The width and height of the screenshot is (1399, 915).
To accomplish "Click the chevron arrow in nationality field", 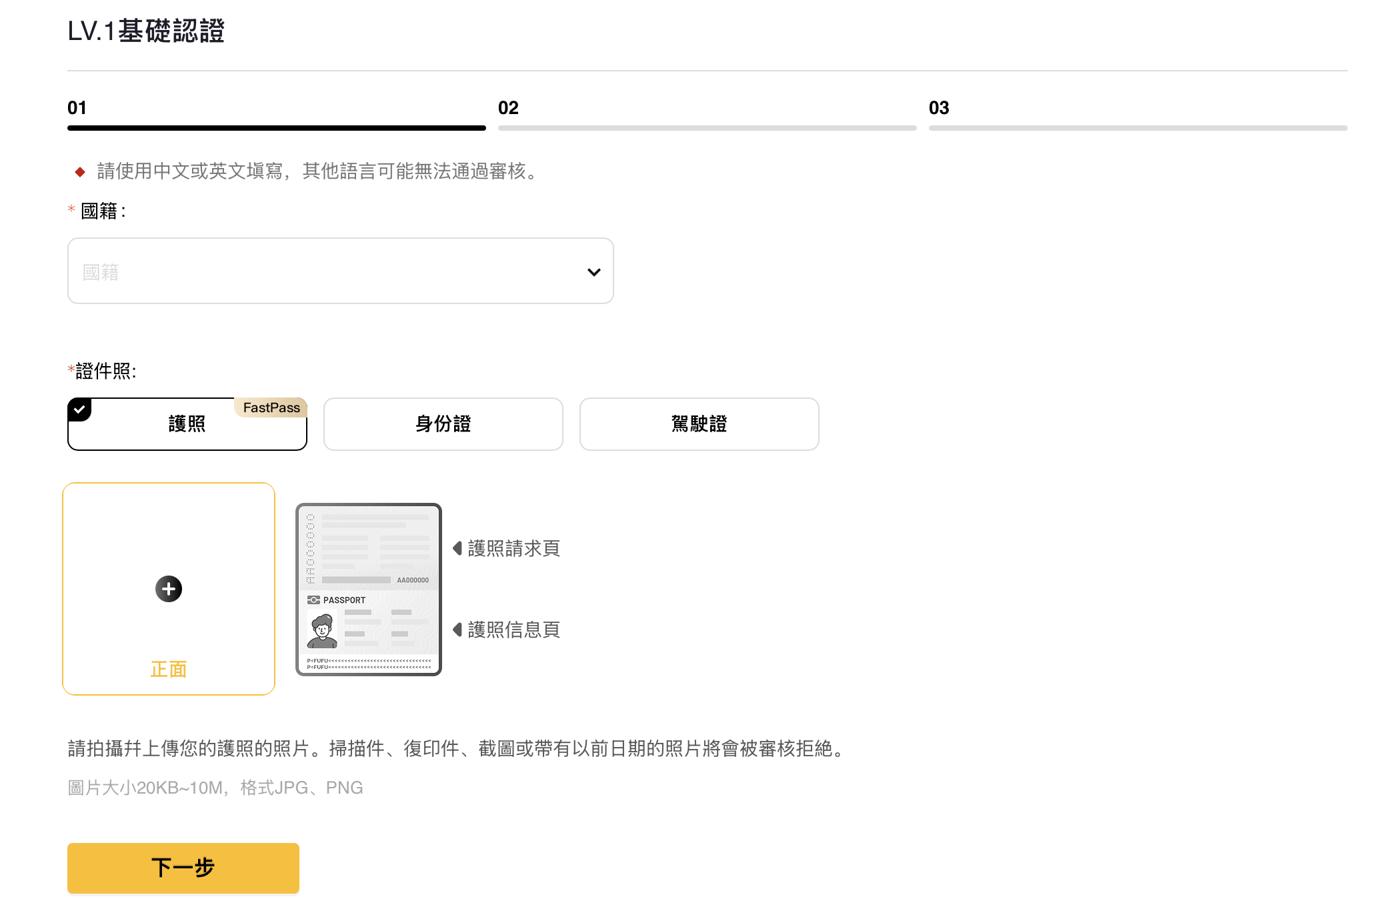I will point(593,272).
